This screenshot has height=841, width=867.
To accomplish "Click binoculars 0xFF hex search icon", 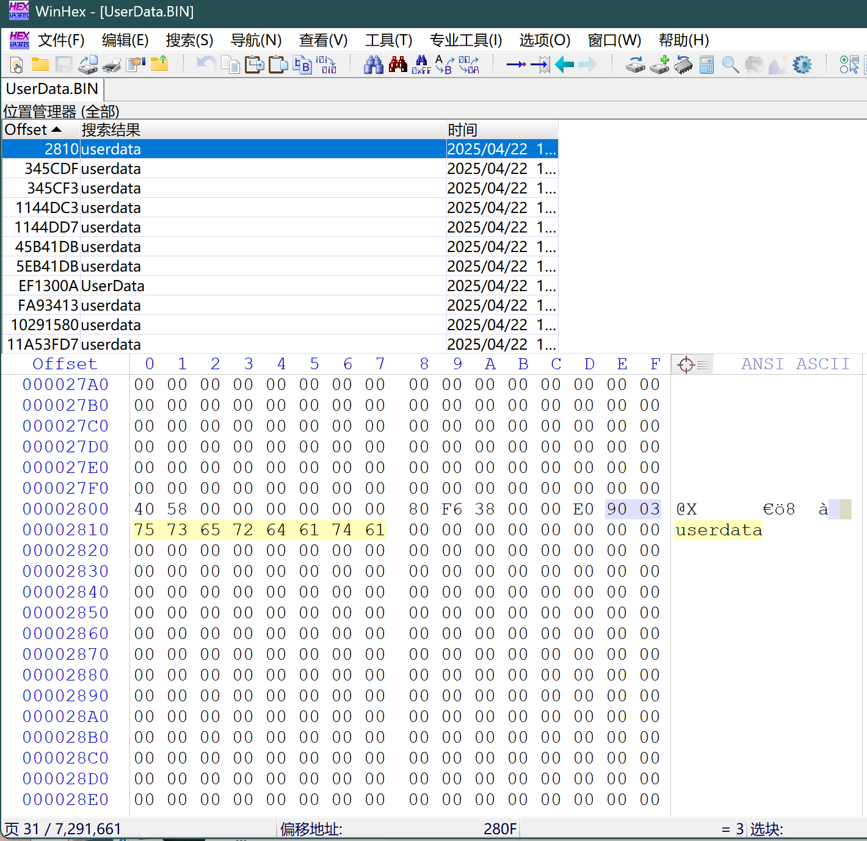I will [421, 65].
